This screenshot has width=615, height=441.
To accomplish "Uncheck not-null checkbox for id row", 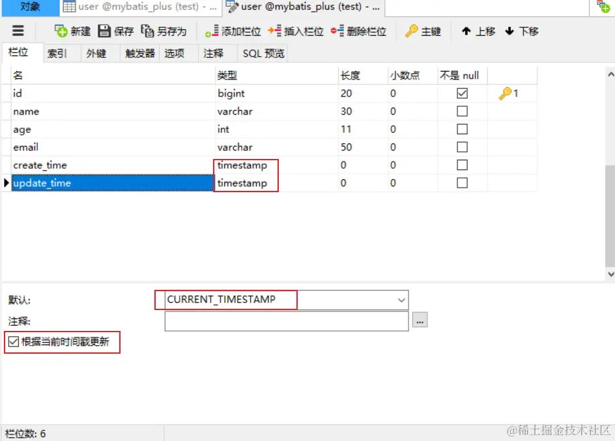I will click(x=462, y=93).
